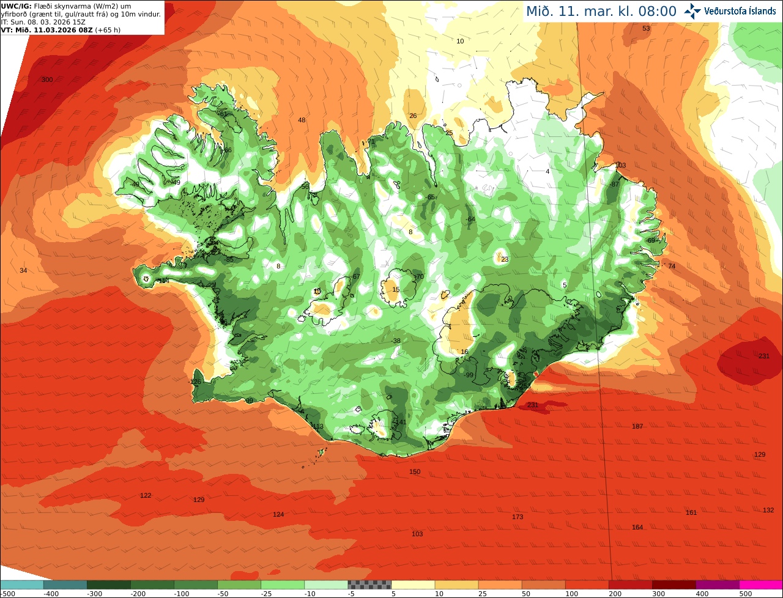Viewport: 783px width, 598px height.
Task: Click the 132 value at the right edge
Action: [x=768, y=511]
